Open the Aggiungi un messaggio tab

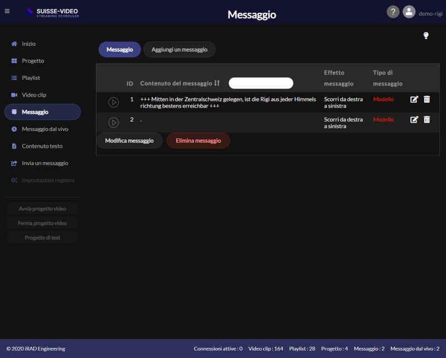pos(180,50)
